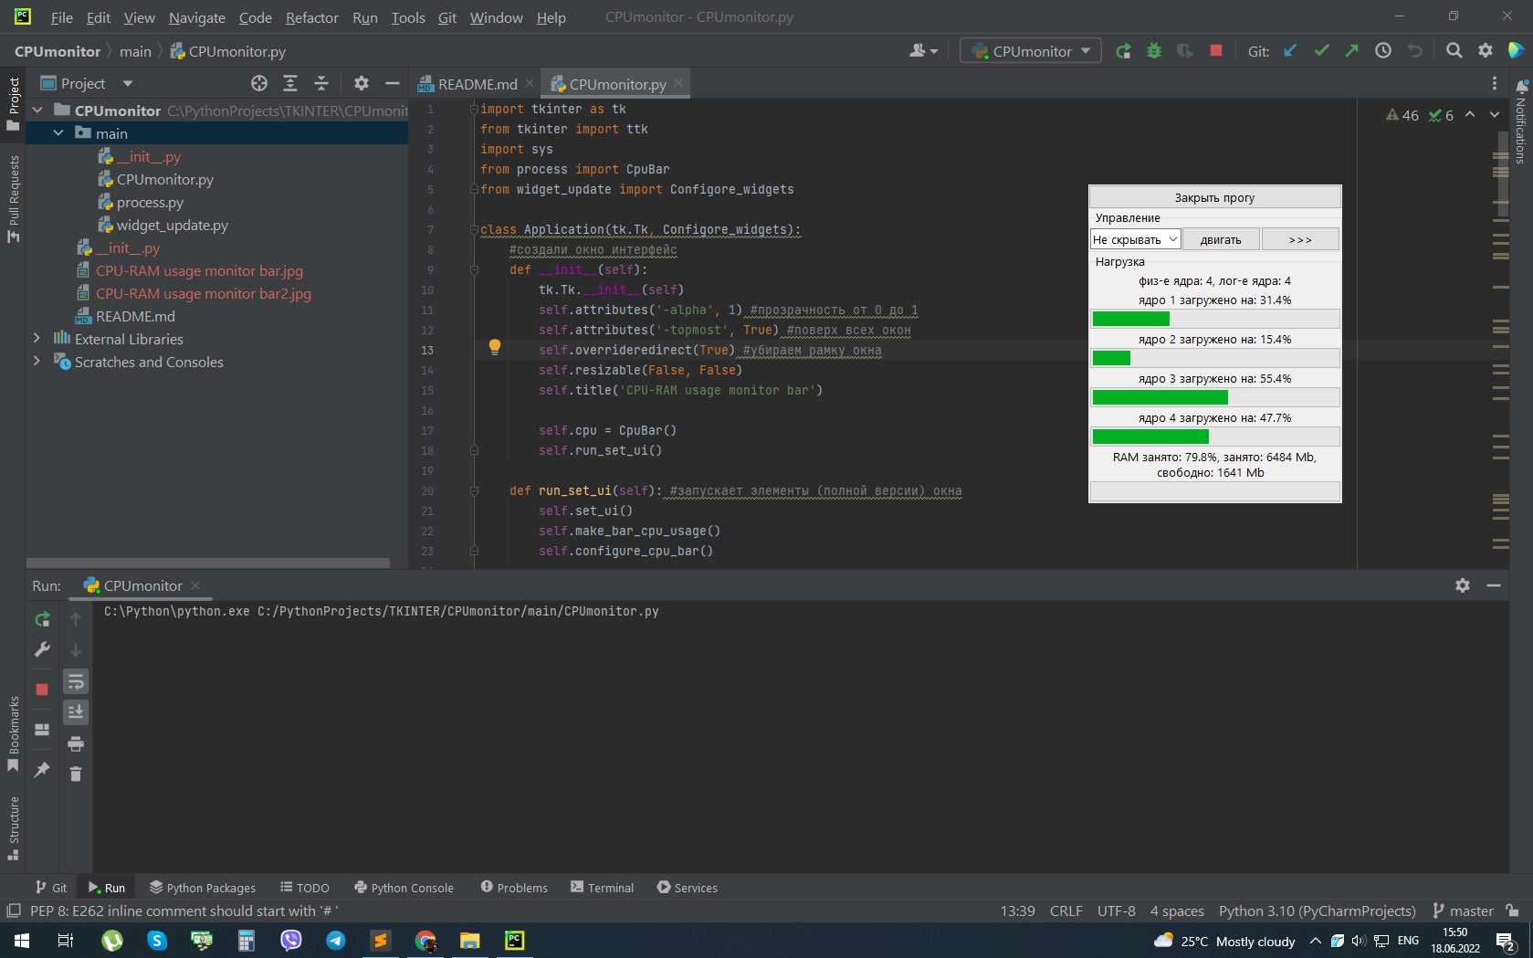
Task: Click the Git Commit checkmark icon
Action: [1321, 51]
